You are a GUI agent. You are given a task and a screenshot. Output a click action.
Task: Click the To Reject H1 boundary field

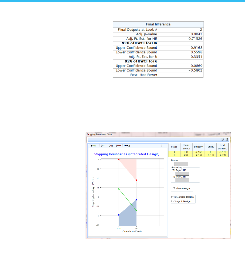coord(183,180)
